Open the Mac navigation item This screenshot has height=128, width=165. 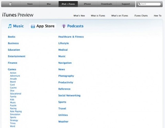click(49, 4)
